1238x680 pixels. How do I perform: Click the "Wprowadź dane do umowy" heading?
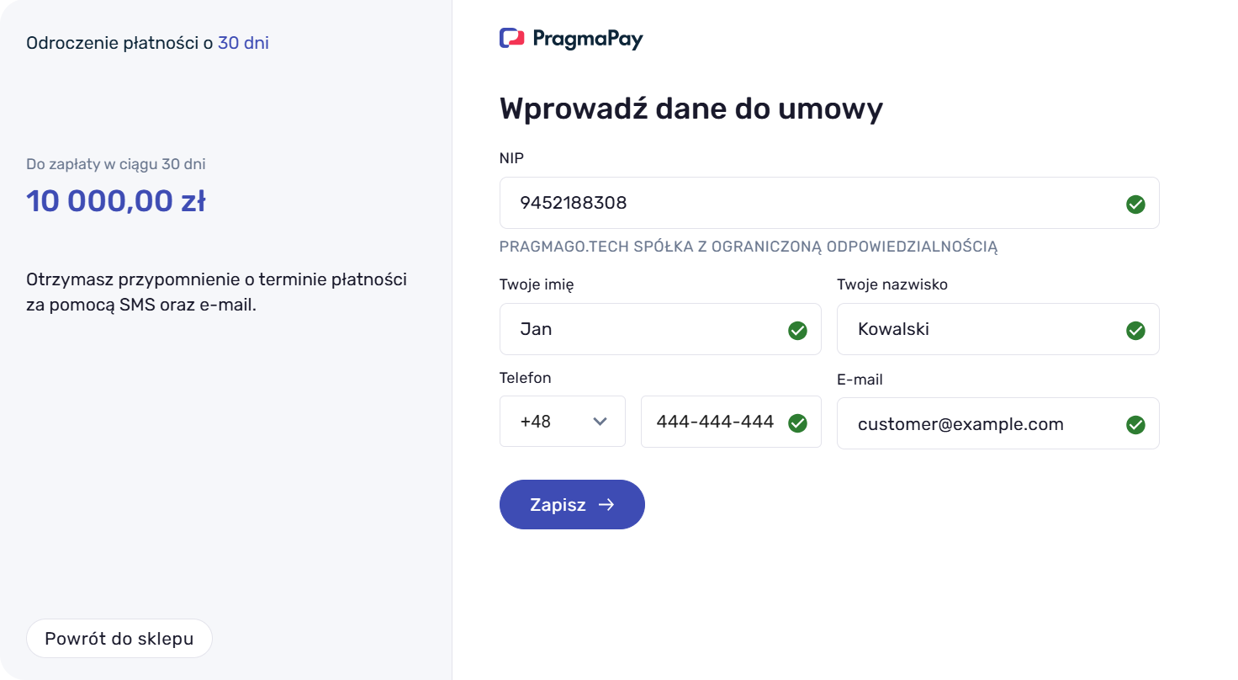(690, 109)
